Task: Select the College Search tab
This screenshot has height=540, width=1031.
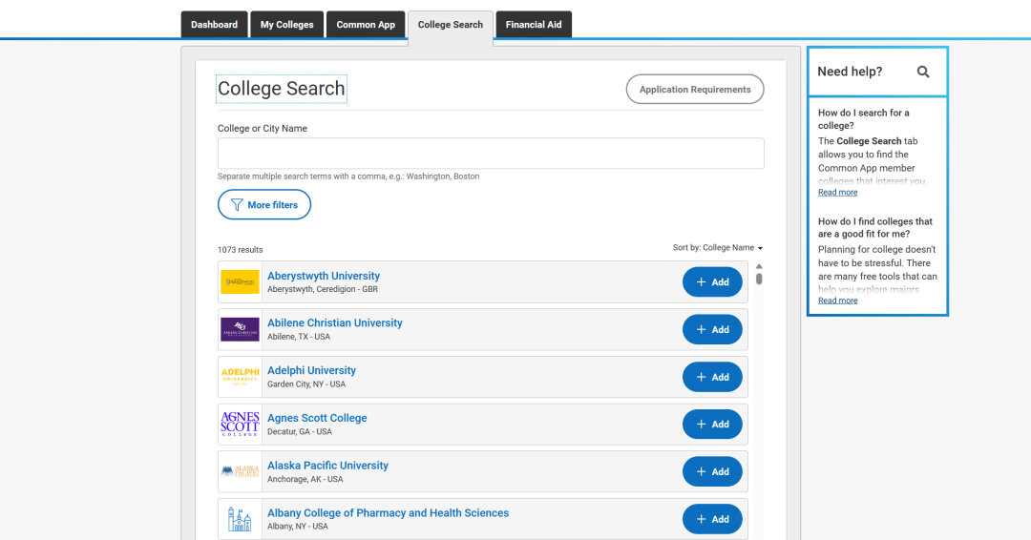Action: 451,25
